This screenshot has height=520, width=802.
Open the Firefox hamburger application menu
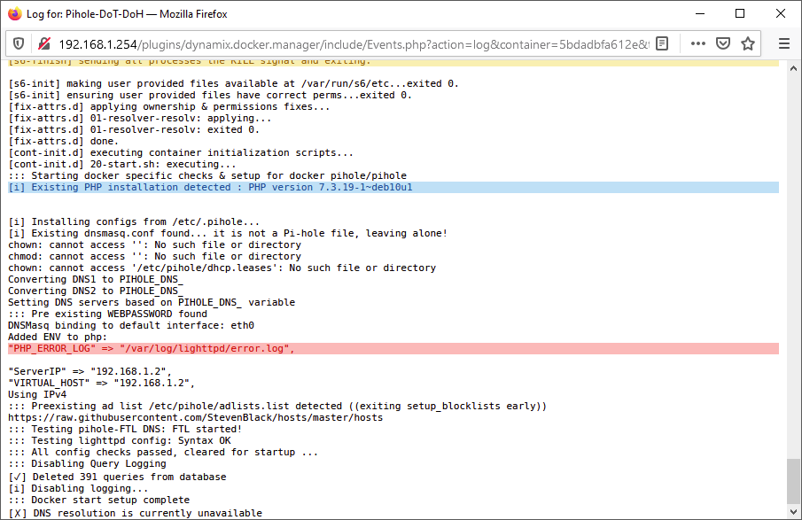click(x=784, y=44)
